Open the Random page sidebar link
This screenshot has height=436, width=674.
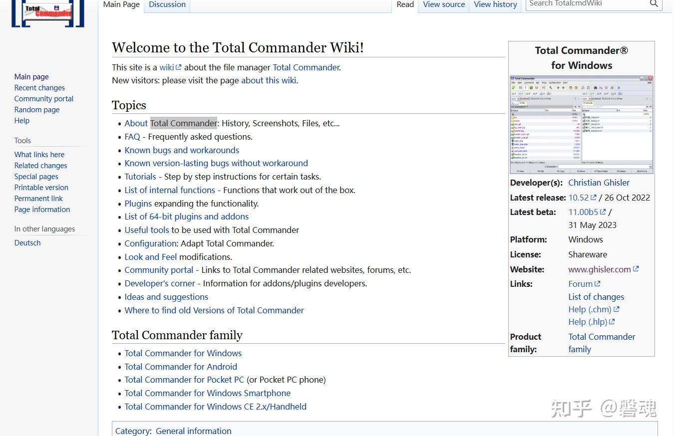click(x=36, y=109)
